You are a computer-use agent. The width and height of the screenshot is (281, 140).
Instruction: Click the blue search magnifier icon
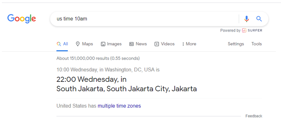259,19
